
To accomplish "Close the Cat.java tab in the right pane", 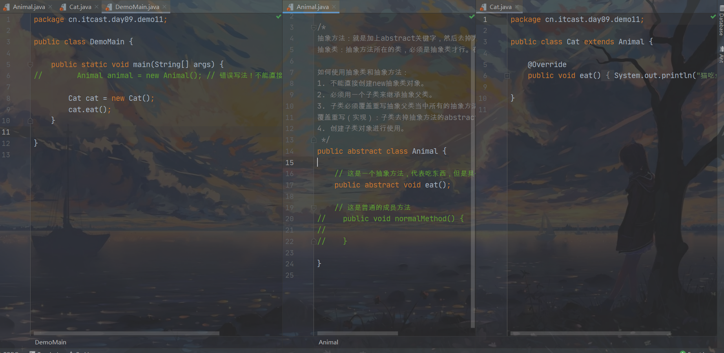I will point(517,7).
